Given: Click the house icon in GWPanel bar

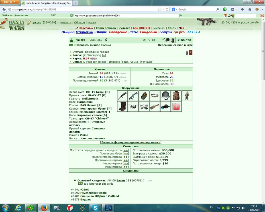Looking at the screenshot, I should [x=225, y=15].
